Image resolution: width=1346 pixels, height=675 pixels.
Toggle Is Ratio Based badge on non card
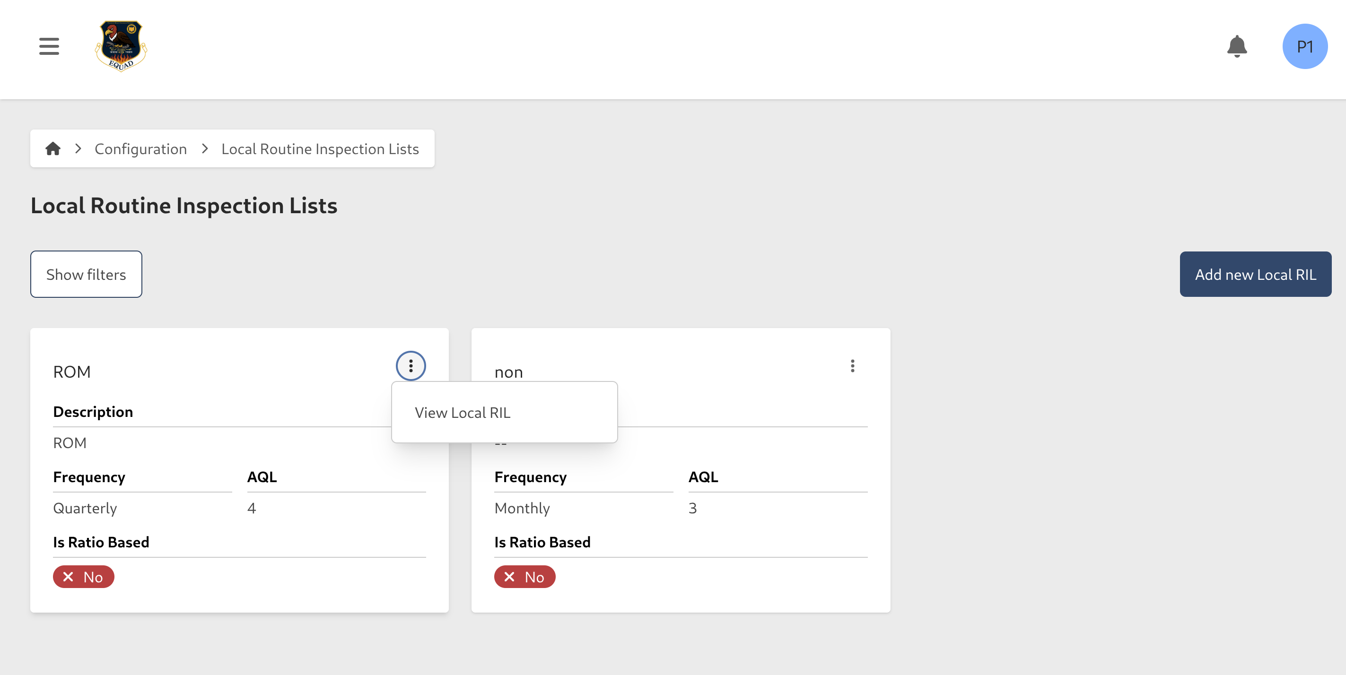click(524, 577)
